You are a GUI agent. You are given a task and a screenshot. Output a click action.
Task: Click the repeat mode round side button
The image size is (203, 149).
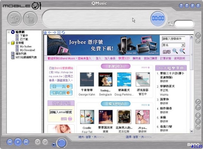(x=198, y=102)
